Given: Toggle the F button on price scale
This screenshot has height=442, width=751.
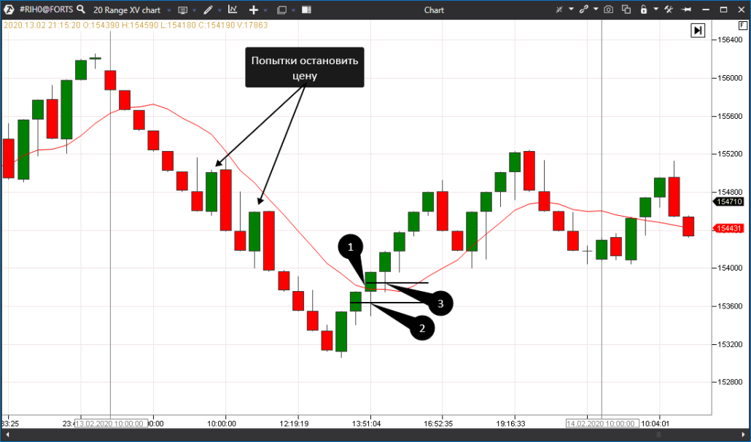Looking at the screenshot, I should pos(742,25).
